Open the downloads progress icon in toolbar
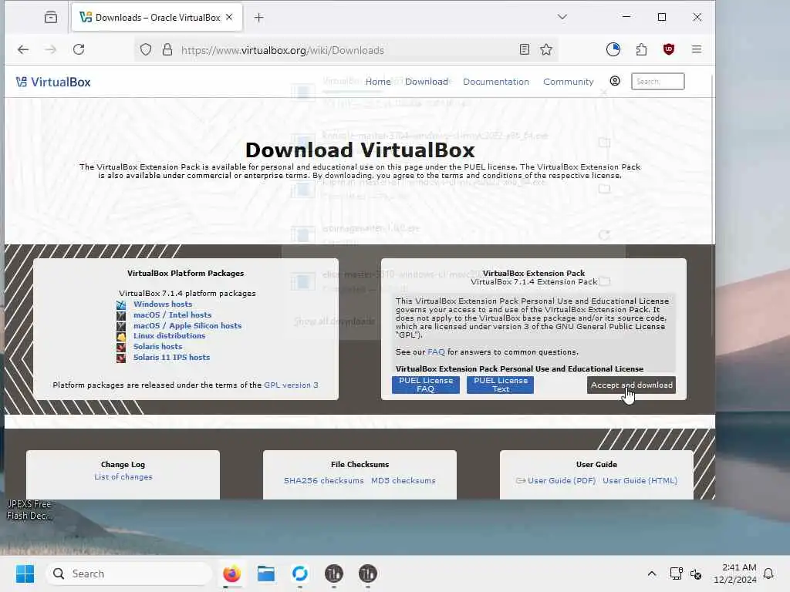This screenshot has height=592, width=790. (613, 49)
